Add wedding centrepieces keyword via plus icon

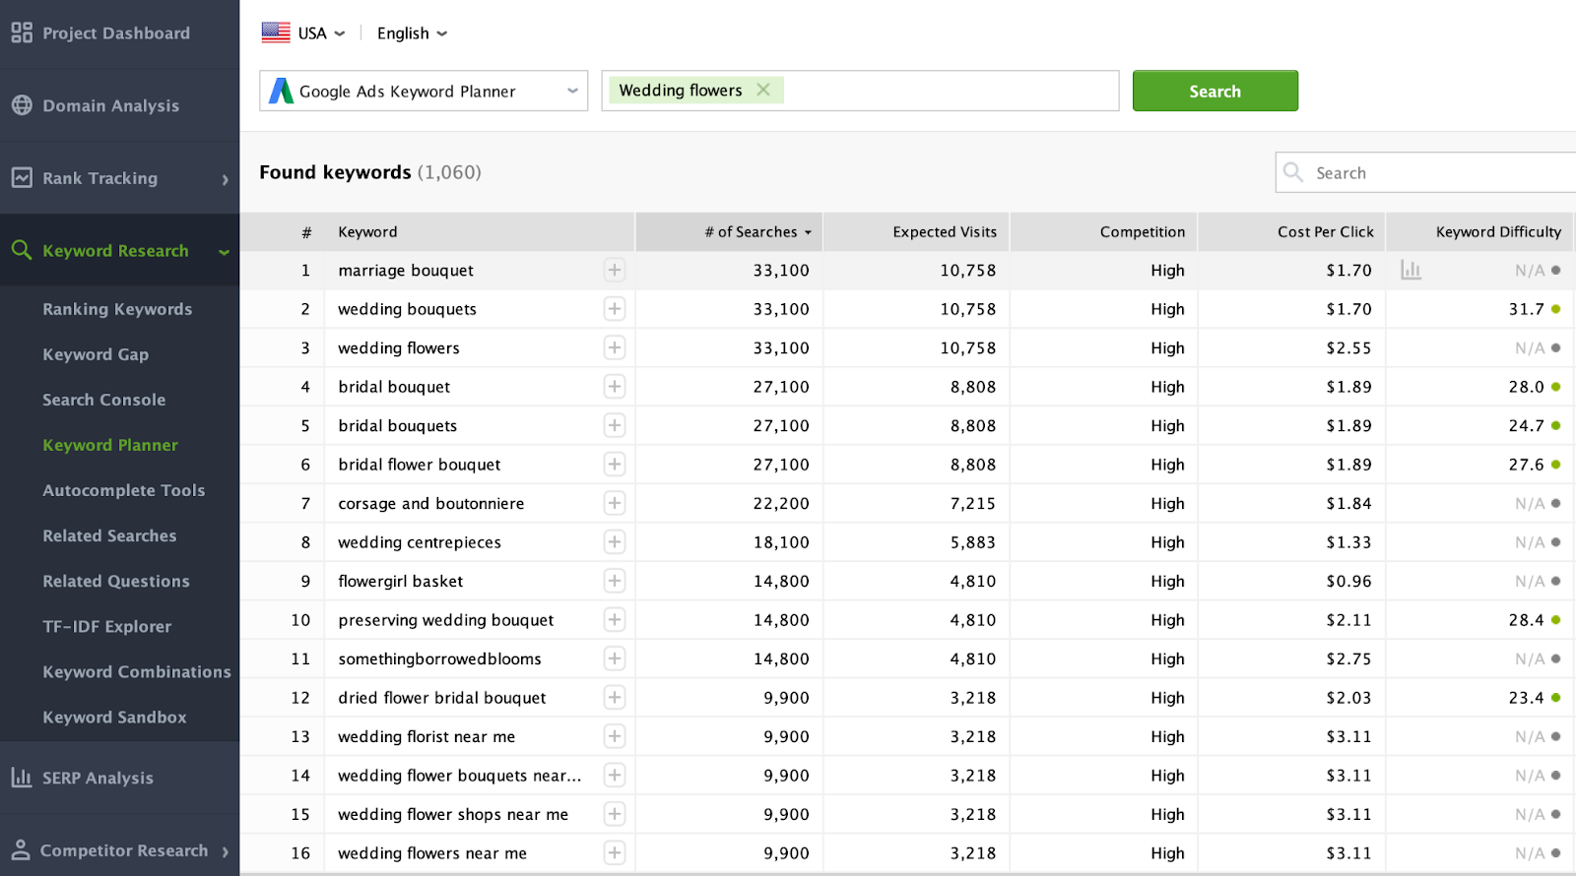(615, 542)
